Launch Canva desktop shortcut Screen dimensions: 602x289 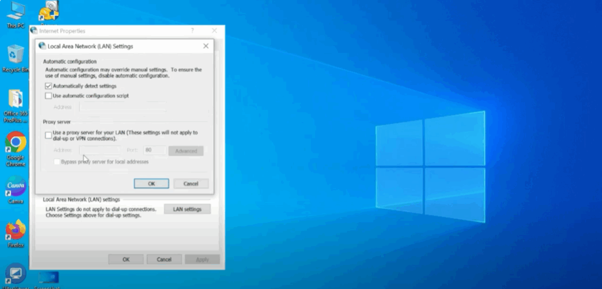click(x=16, y=190)
